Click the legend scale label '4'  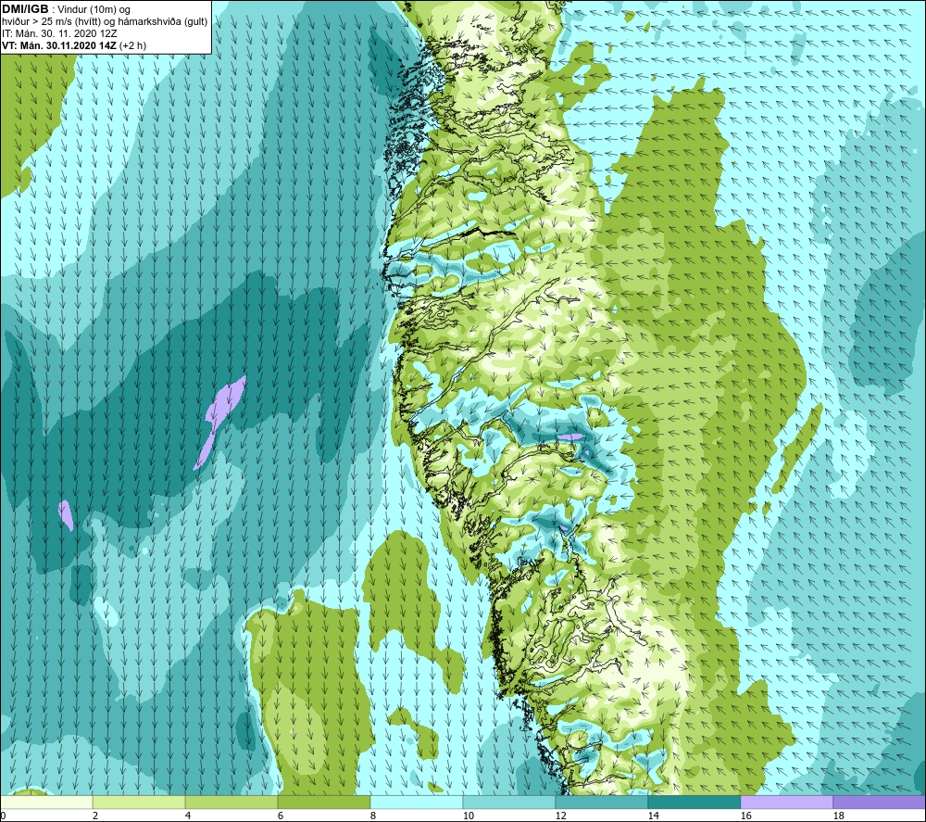188,816
